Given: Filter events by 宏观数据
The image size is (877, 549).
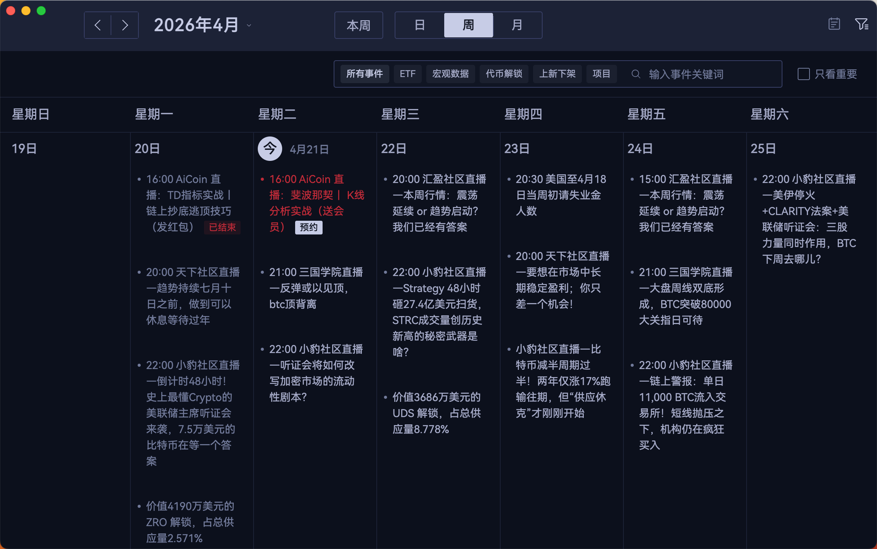Looking at the screenshot, I should [x=450, y=74].
